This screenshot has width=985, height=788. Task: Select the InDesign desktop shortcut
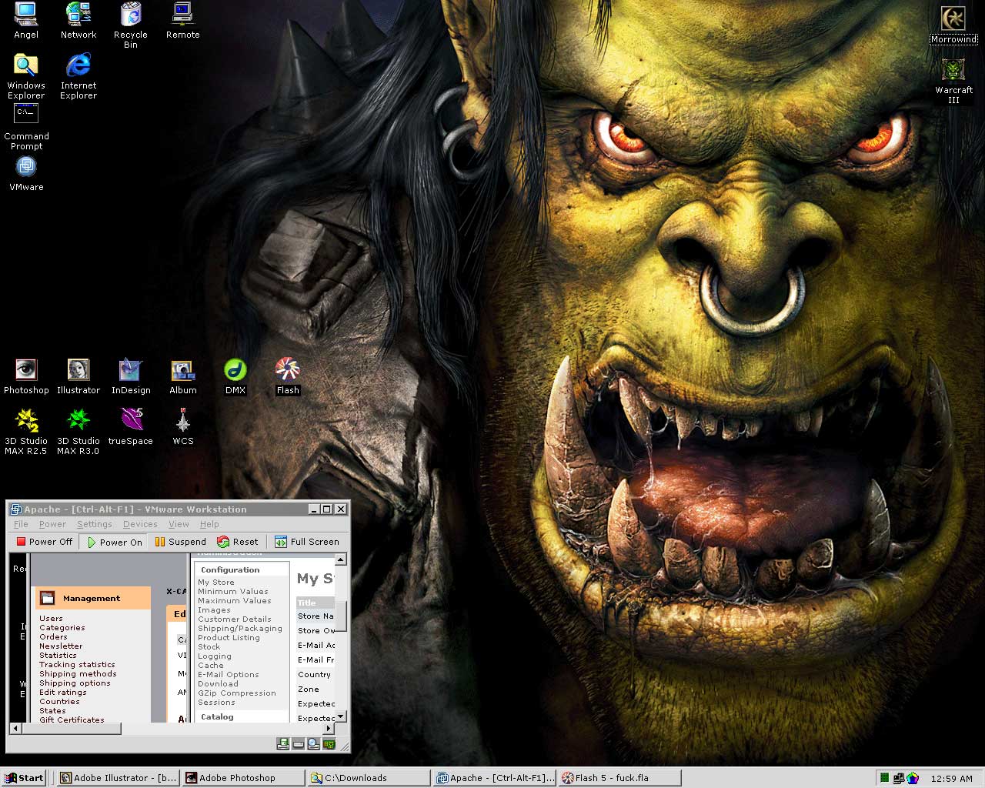tap(131, 376)
